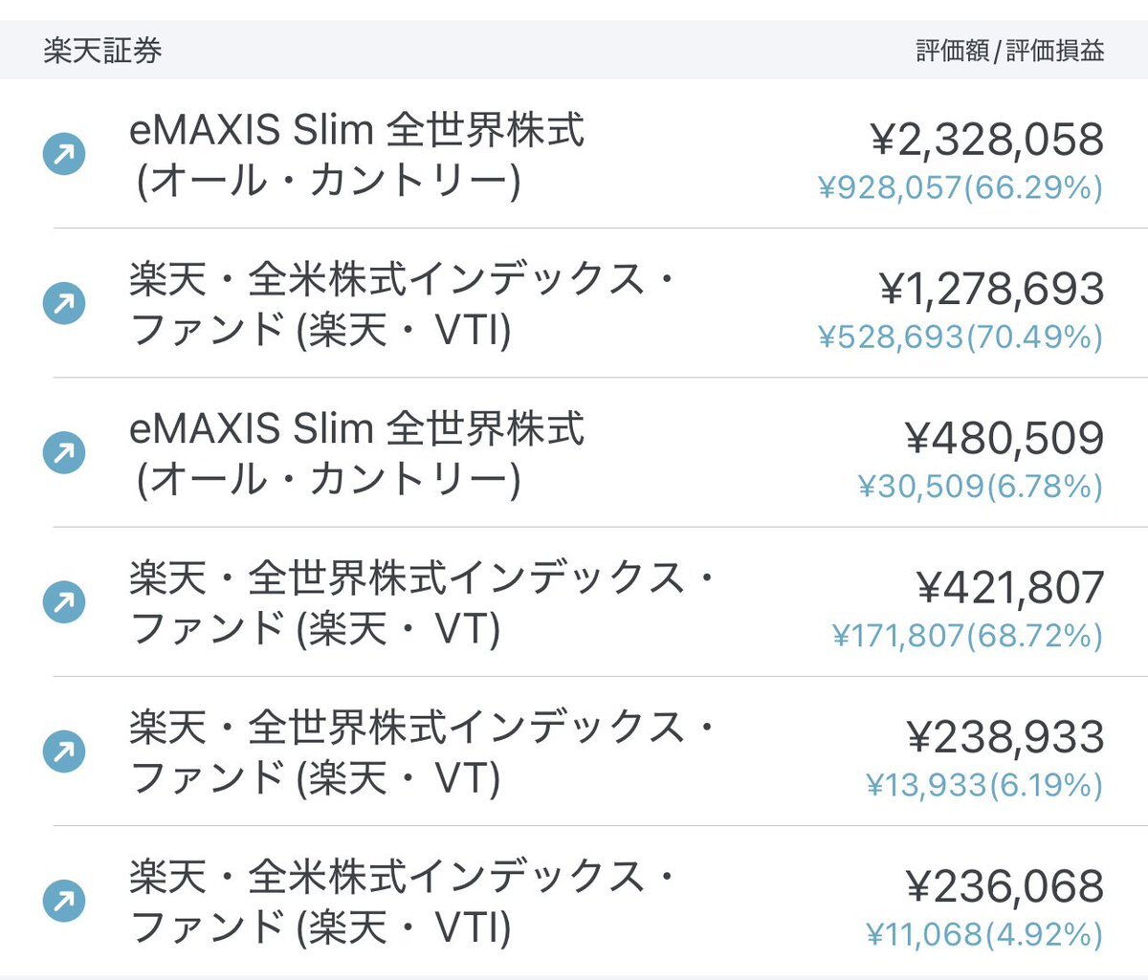
Task: Click arrow icon beside ¥238,933 楽天・VT row
Action: [64, 751]
